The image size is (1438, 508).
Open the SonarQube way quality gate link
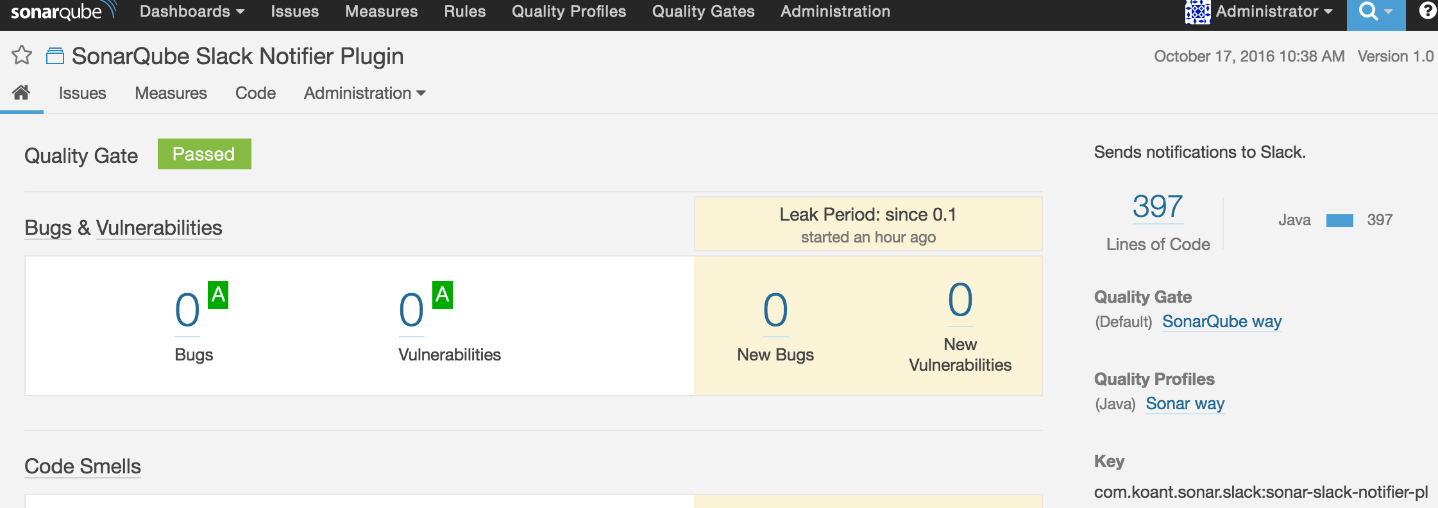coord(1222,321)
